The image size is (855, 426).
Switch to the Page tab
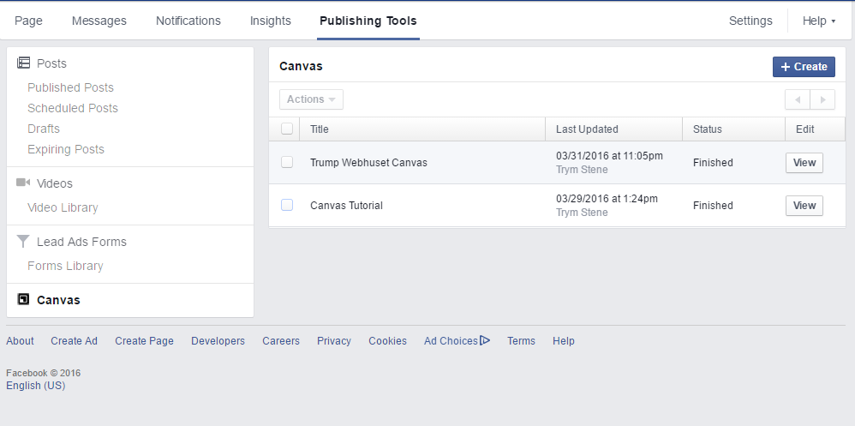coord(28,21)
